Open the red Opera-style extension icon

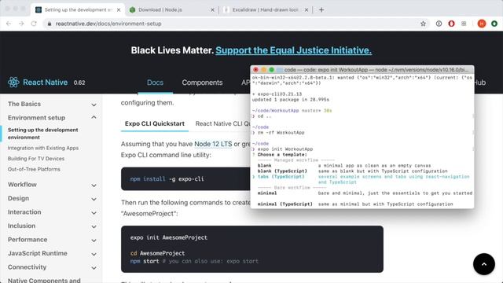pos(451,24)
